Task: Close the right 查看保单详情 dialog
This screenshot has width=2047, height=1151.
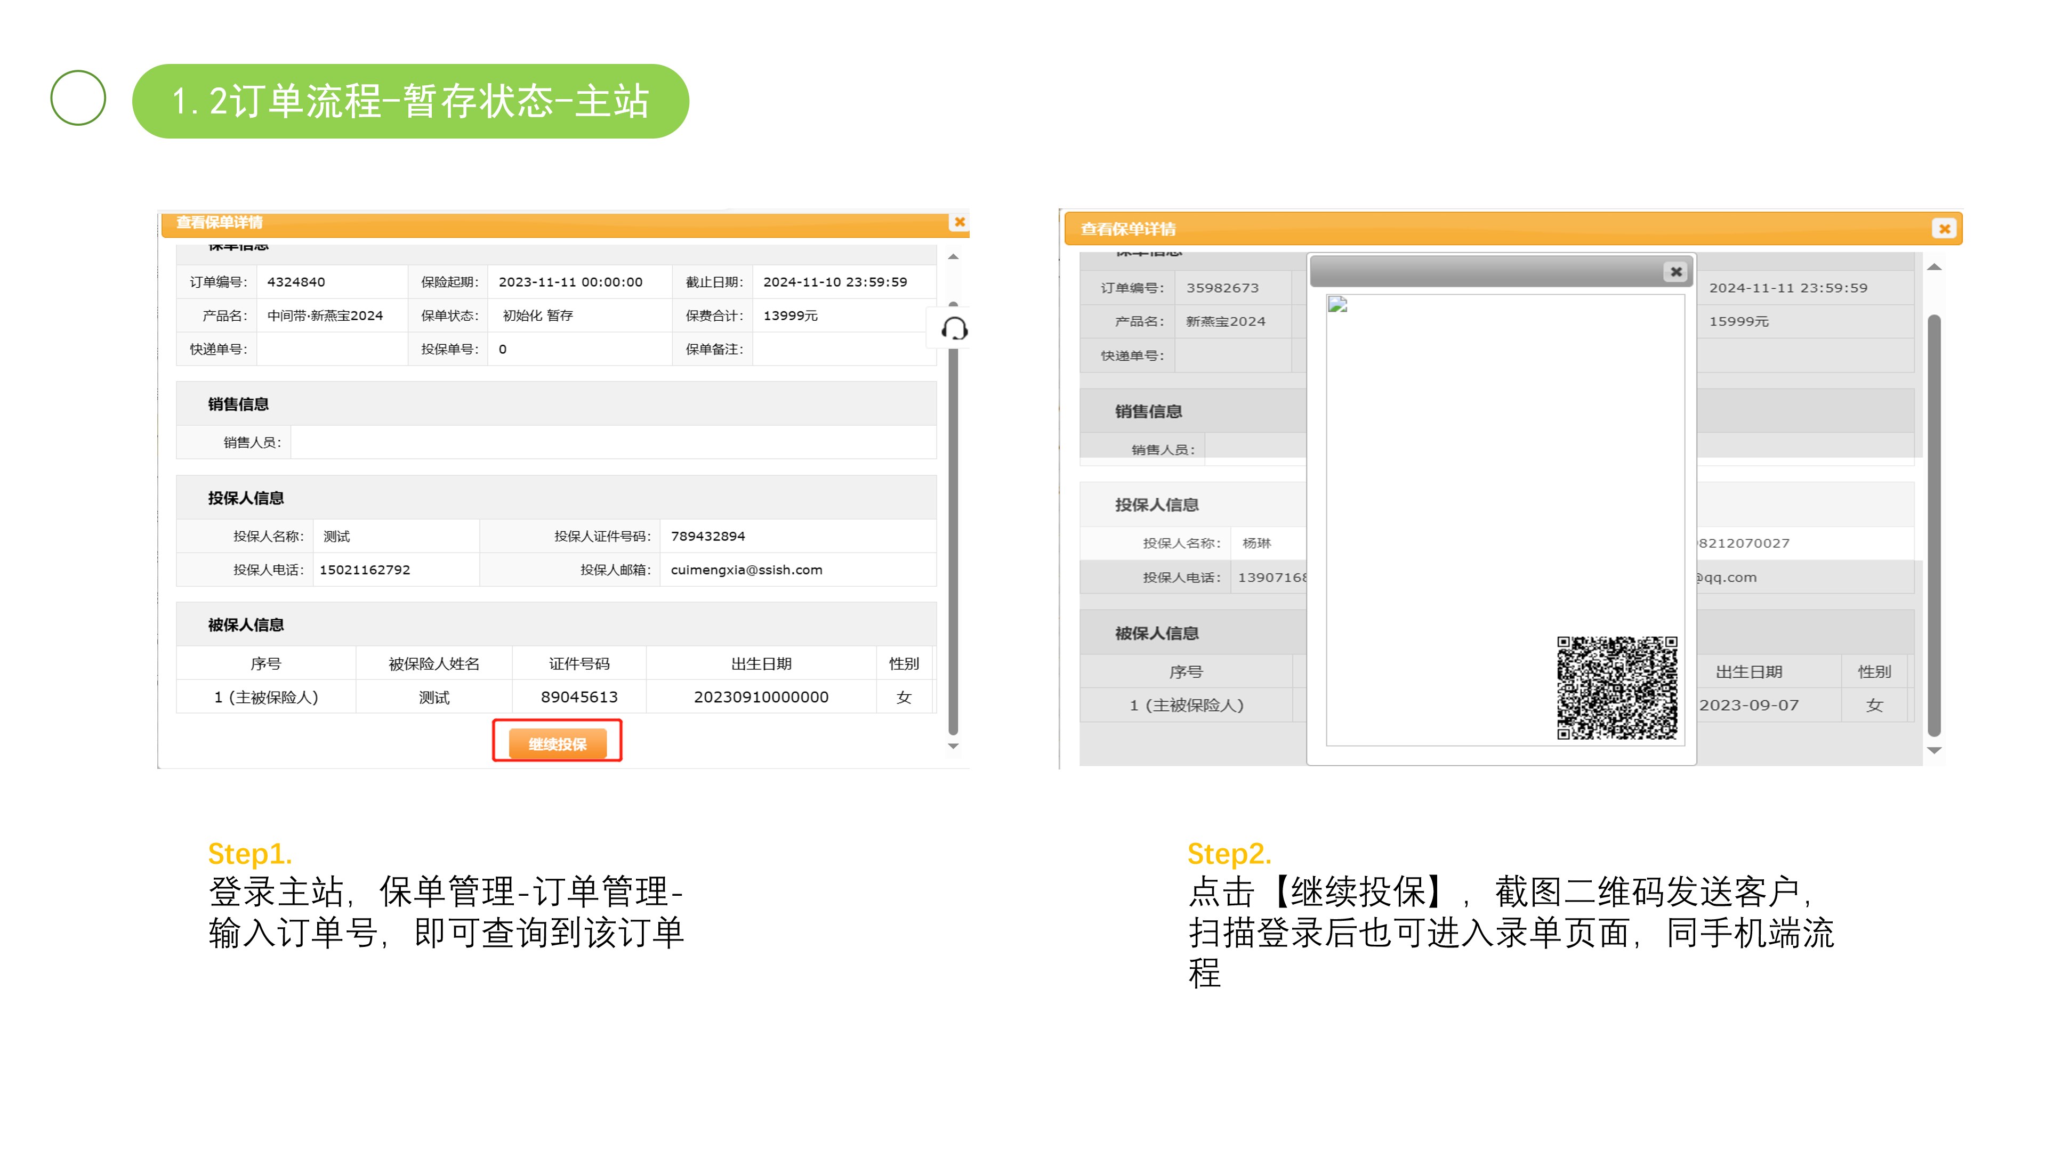Action: (x=1944, y=229)
